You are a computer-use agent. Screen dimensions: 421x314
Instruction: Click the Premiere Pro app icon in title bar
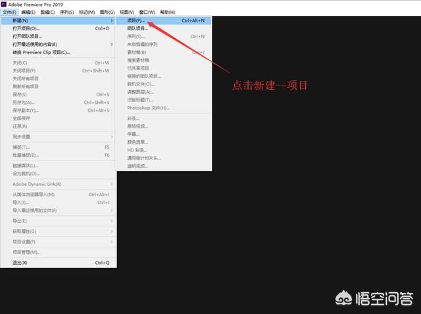tap(5, 4)
